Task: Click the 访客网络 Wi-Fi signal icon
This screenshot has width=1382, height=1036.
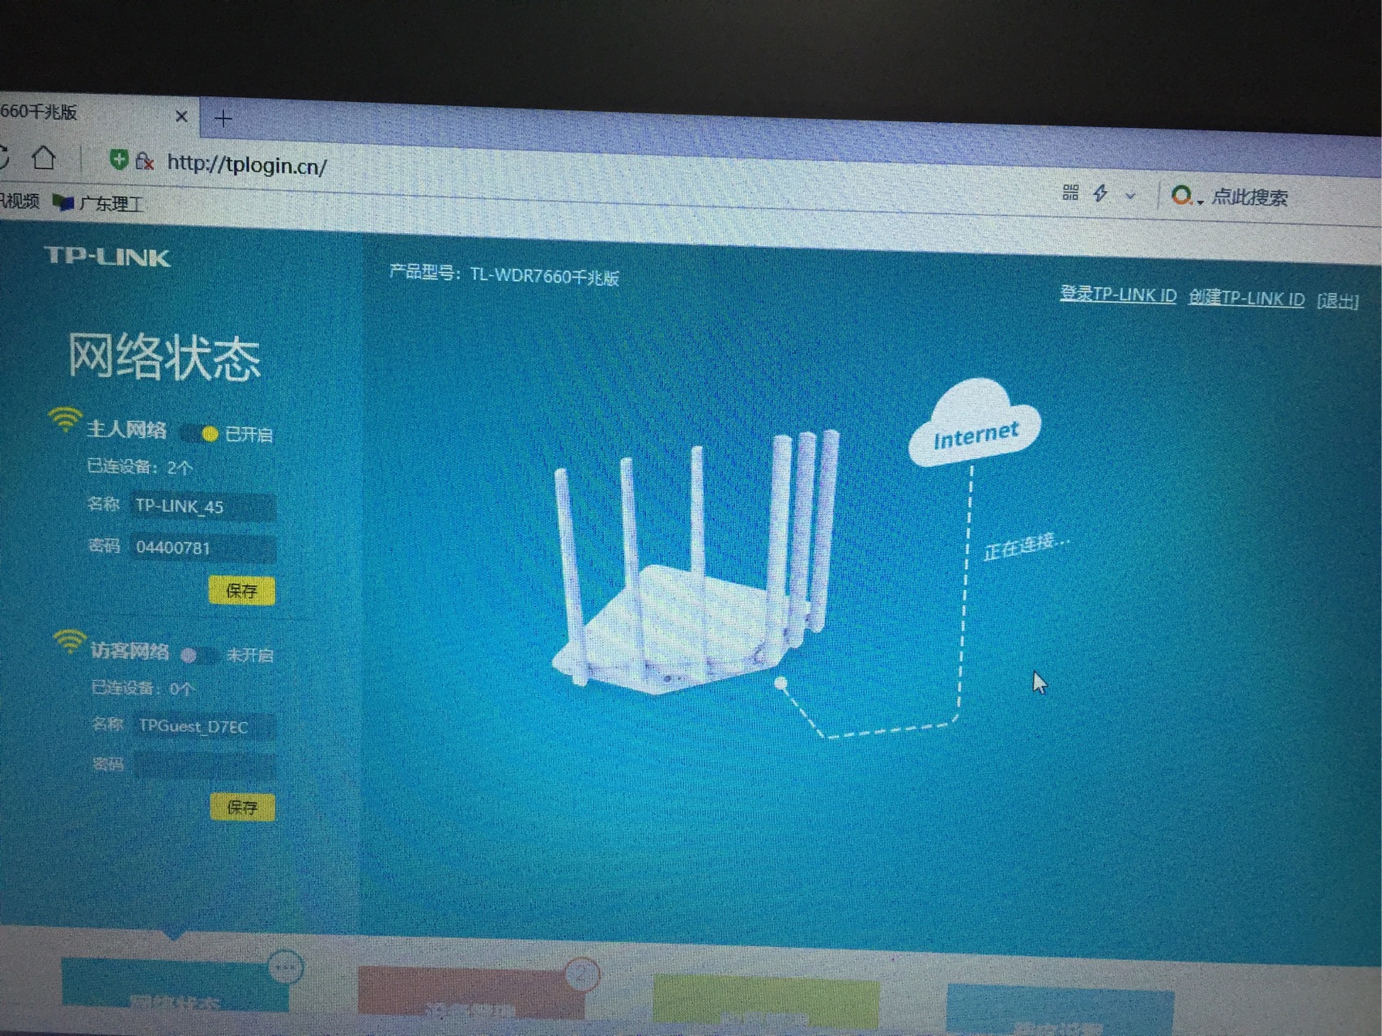Action: click(x=70, y=642)
